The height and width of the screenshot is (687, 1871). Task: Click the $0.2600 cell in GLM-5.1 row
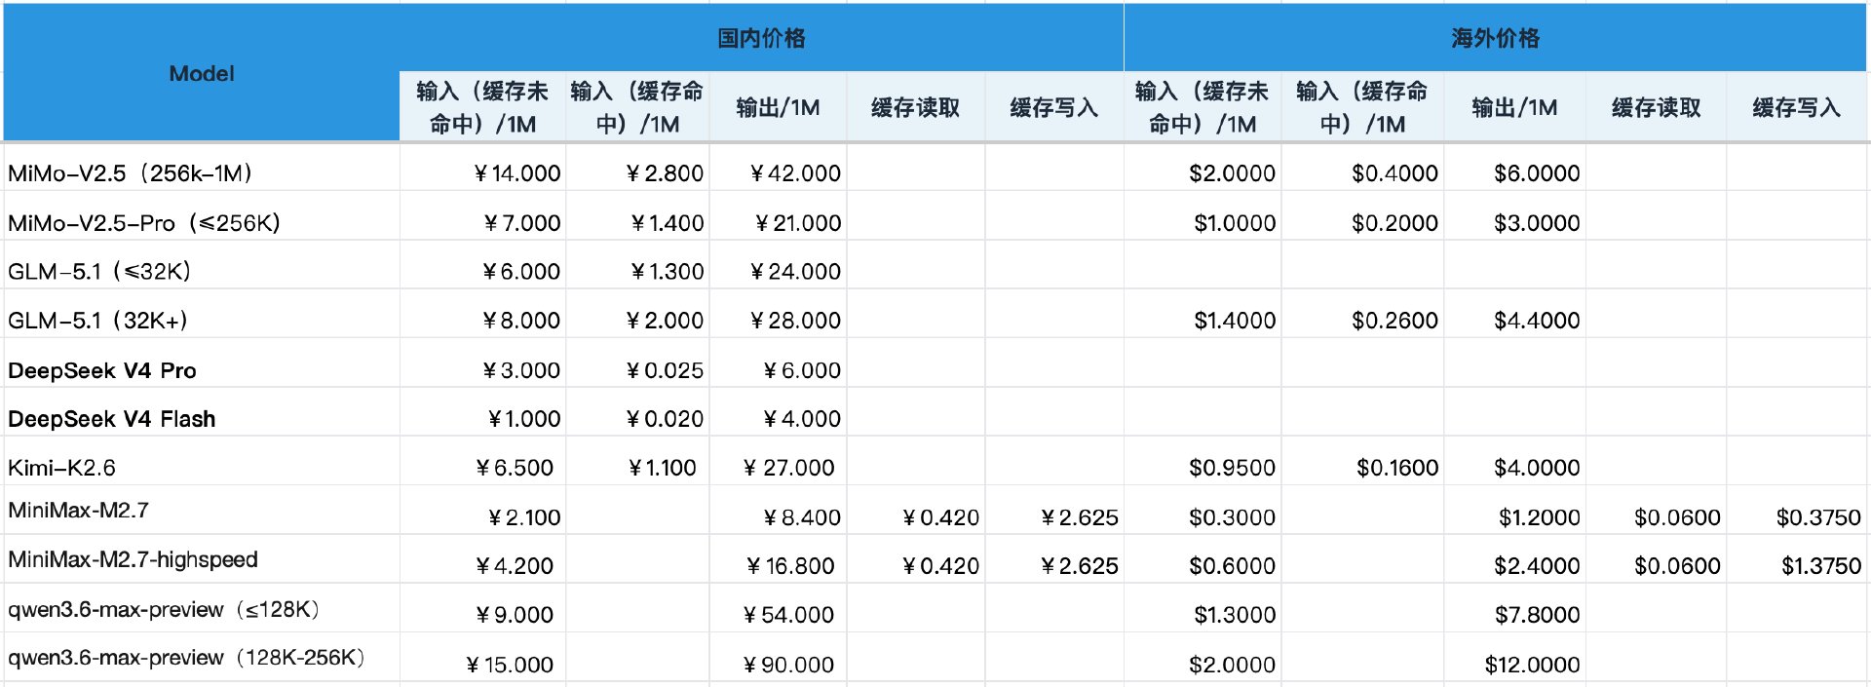[1394, 321]
